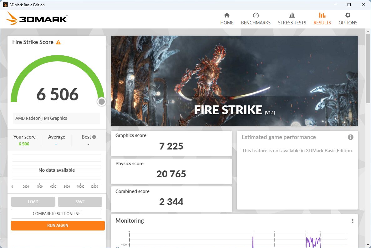The width and height of the screenshot is (371, 248).
Task: Click the gauge's gray end knob
Action: [101, 102]
